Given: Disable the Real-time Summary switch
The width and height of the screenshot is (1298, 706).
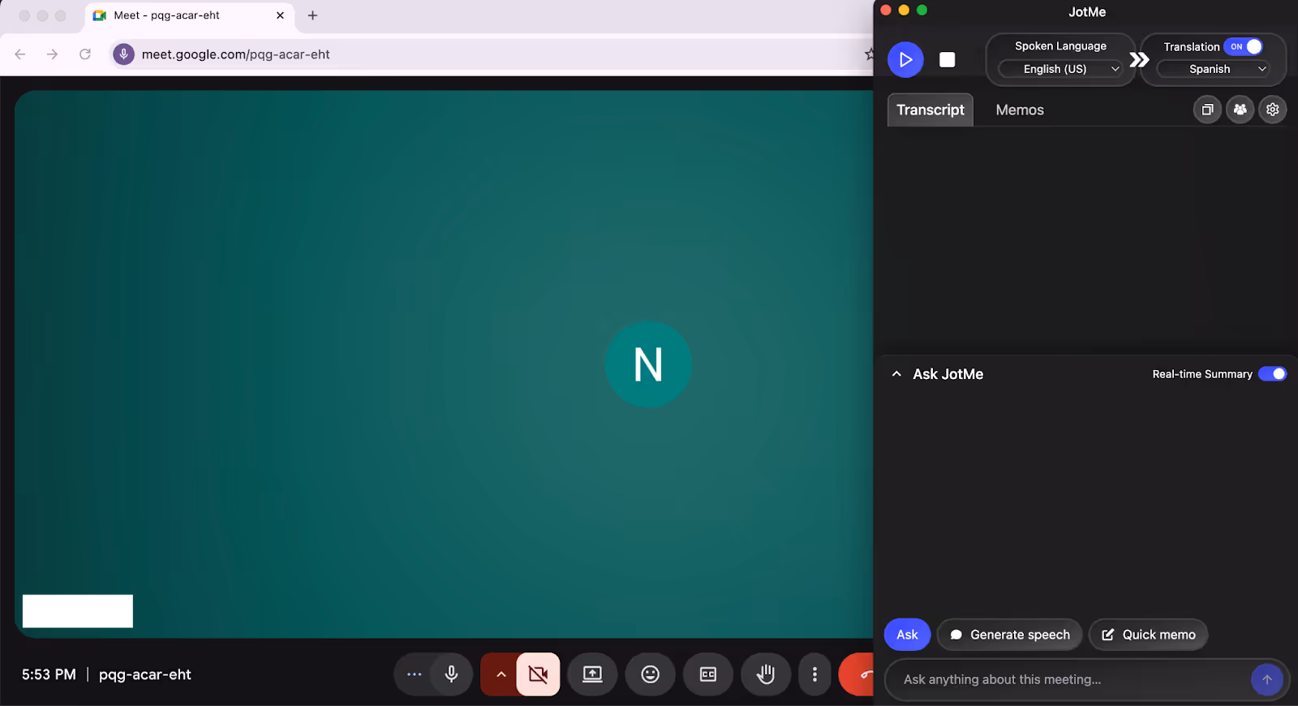Looking at the screenshot, I should point(1272,374).
